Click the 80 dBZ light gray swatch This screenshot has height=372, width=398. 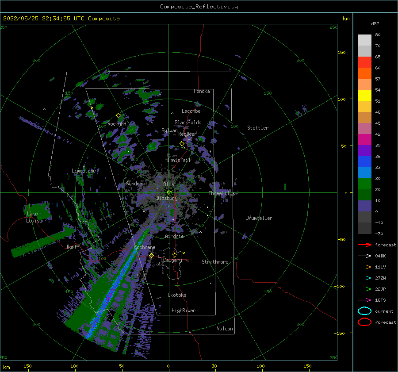pos(364,40)
